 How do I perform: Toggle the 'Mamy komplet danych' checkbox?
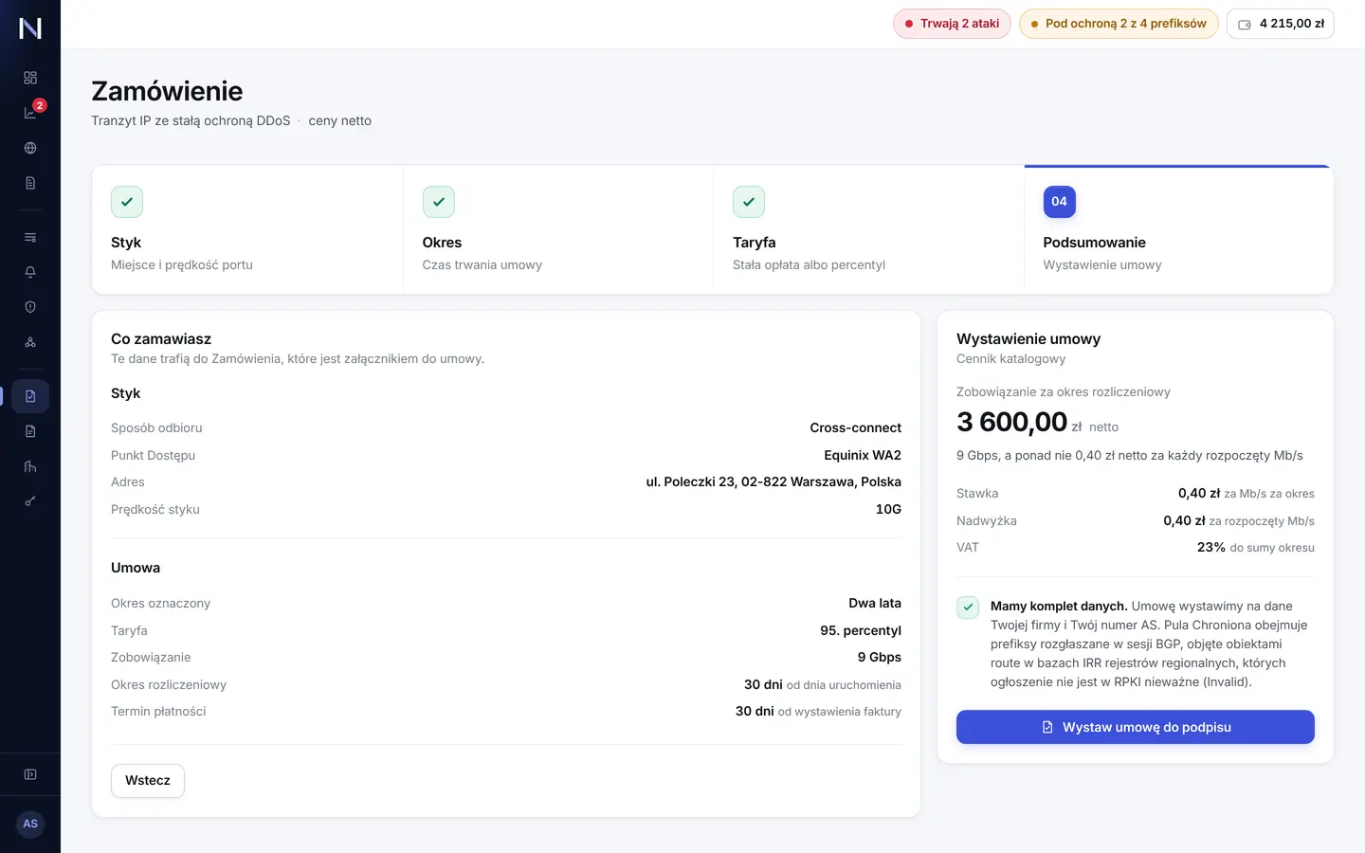(968, 608)
